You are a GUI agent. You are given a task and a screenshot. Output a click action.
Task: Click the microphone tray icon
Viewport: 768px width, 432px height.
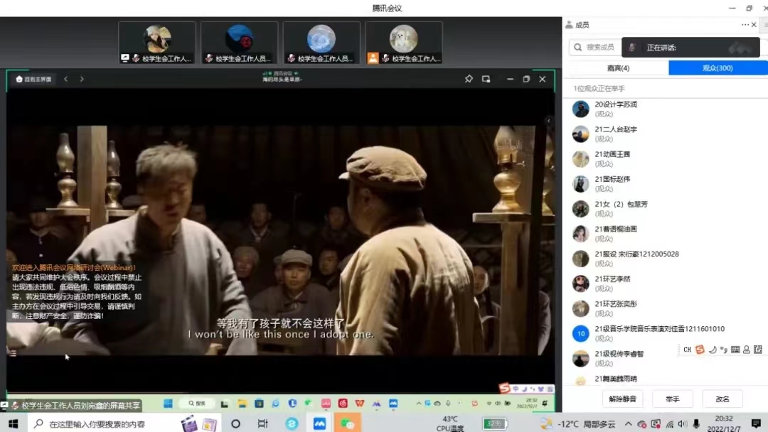point(696,423)
